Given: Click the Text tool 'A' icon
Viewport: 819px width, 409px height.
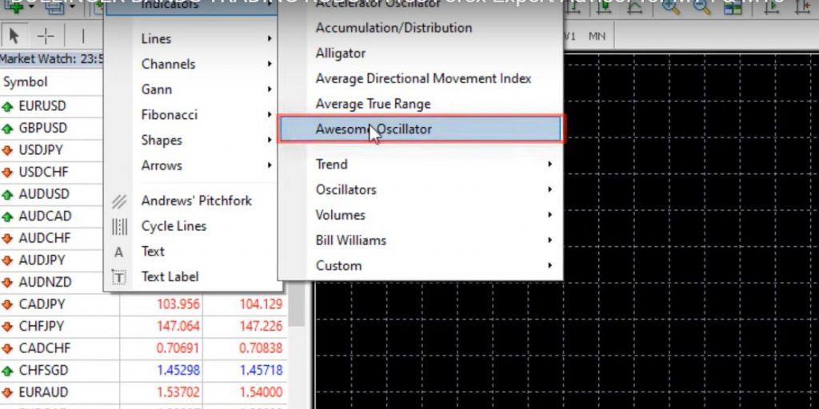Looking at the screenshot, I should click(x=119, y=252).
